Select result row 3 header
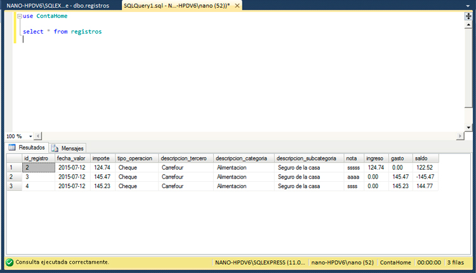 pyautogui.click(x=14, y=186)
